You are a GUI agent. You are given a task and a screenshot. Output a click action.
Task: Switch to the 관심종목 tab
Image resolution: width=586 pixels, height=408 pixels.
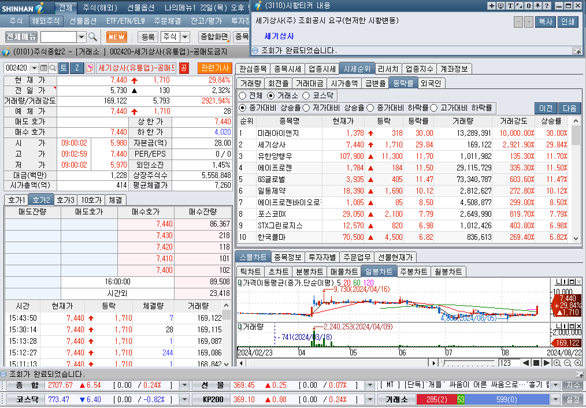[x=253, y=69]
